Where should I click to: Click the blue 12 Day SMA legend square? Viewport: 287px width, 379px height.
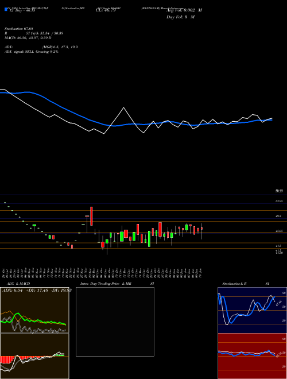coord(6,9)
